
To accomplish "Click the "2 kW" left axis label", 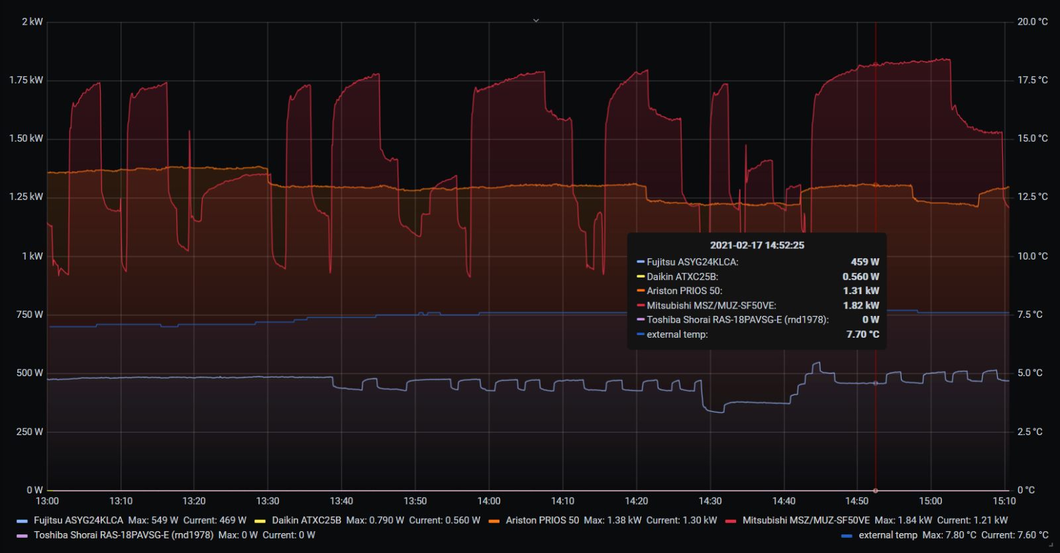I will point(32,22).
